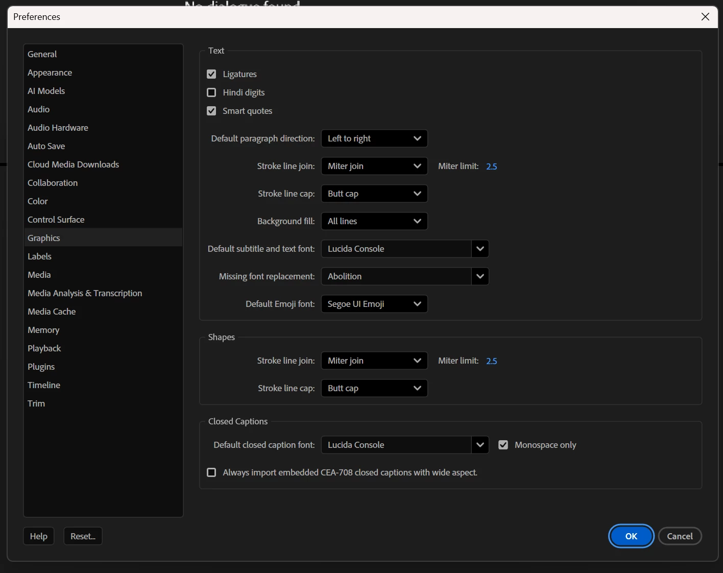This screenshot has width=723, height=573.
Task: Open Plugins preferences
Action: click(x=103, y=367)
